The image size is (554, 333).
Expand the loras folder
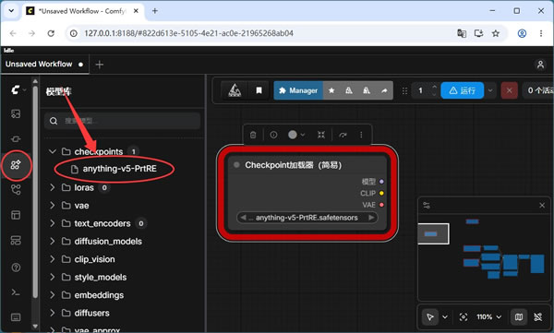click(x=53, y=187)
